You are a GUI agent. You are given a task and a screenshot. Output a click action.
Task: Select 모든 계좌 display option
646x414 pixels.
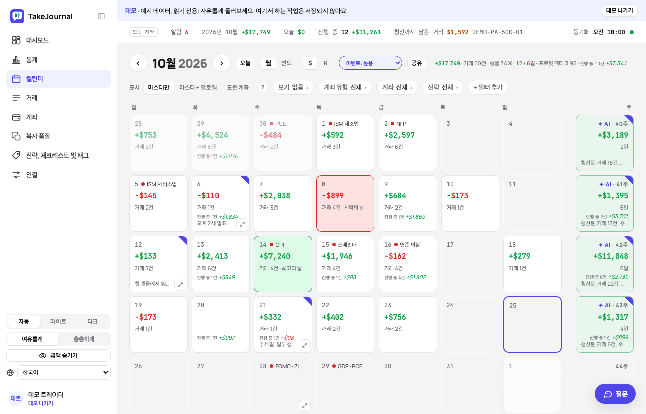click(x=238, y=87)
